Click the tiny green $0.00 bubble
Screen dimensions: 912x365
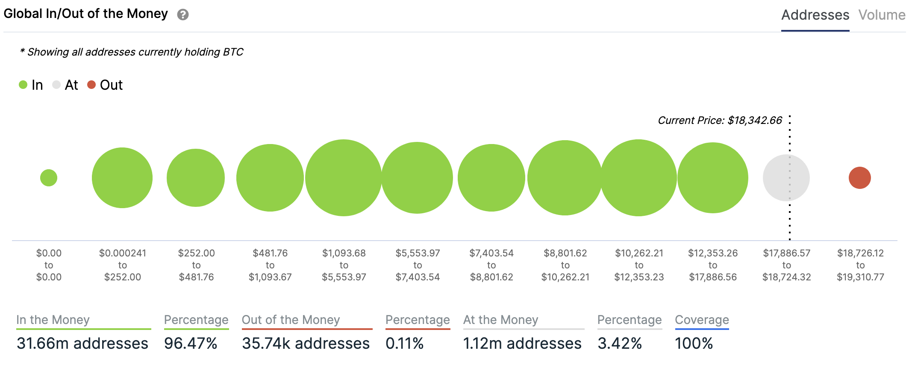click(49, 178)
